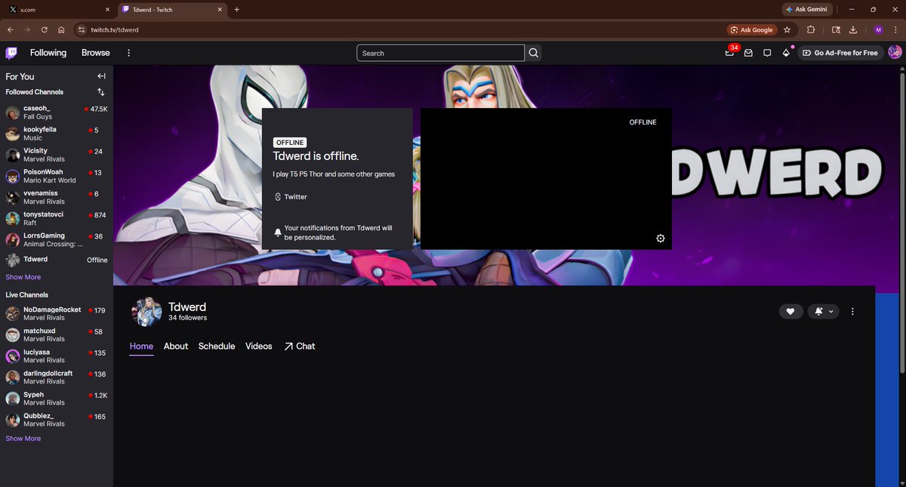Open Chrome three-dot menu
The image size is (906, 487).
coord(895,29)
